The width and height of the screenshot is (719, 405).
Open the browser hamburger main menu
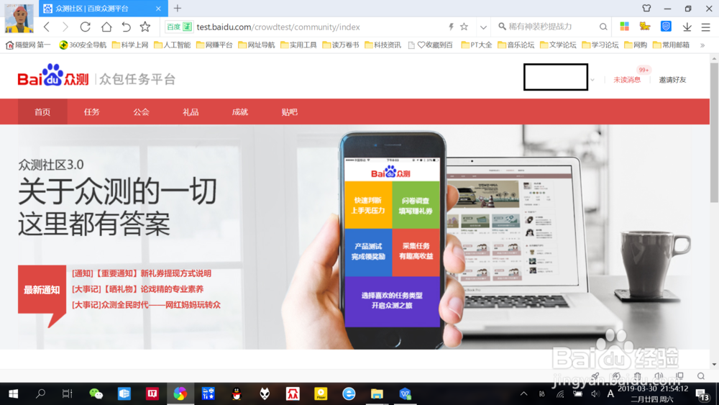706,27
